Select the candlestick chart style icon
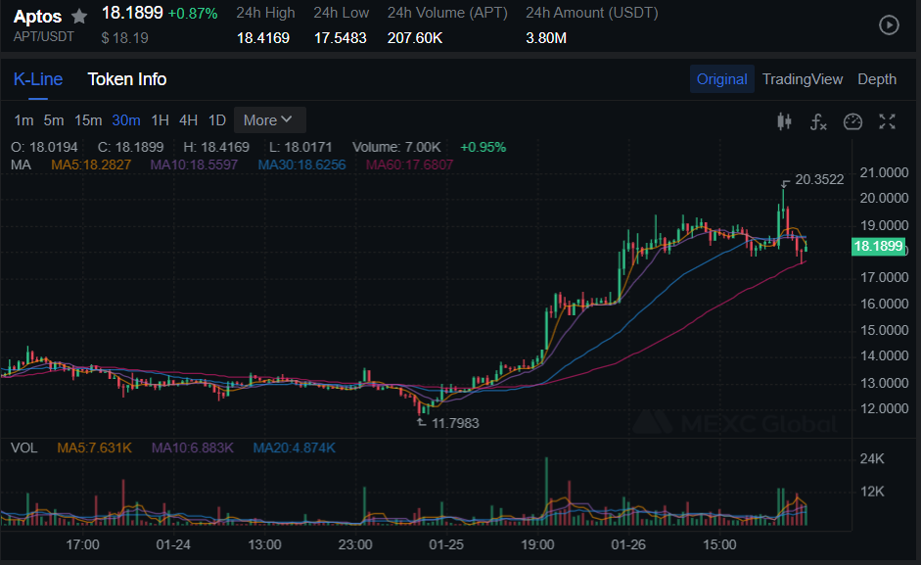921x565 pixels. point(784,121)
